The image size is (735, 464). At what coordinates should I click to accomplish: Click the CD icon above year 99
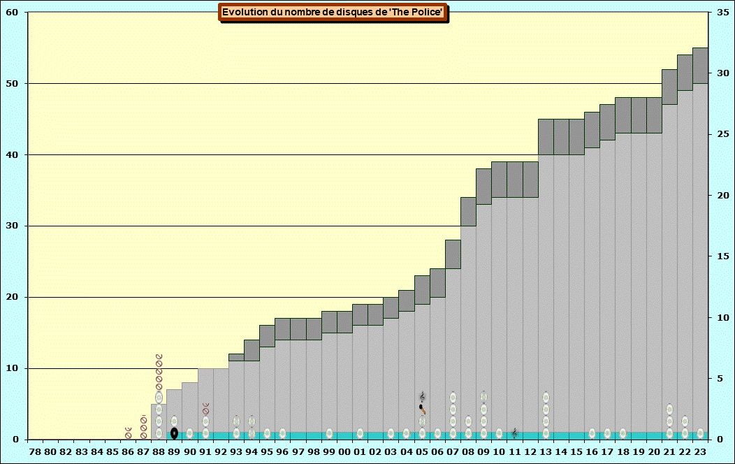329,433
